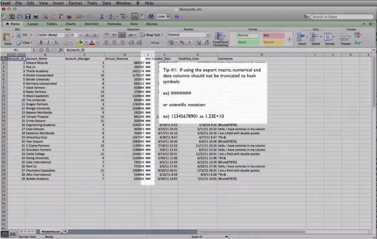Toggle Italic formatting

(49, 43)
